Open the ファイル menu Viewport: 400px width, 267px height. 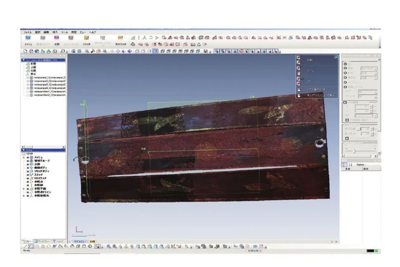(27, 32)
